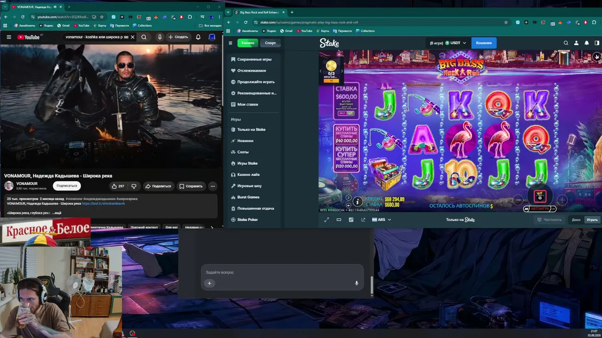
Task: Open the VONAMOUR channel avatar
Action: pos(9,186)
